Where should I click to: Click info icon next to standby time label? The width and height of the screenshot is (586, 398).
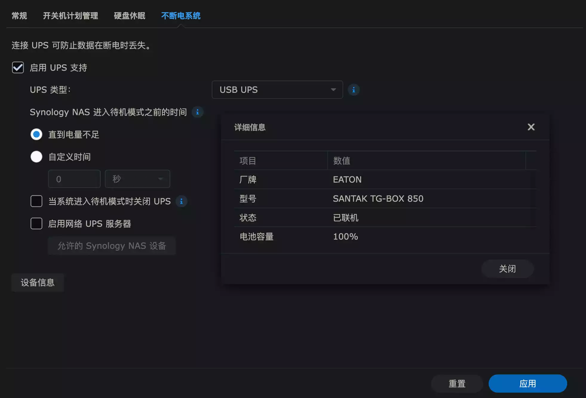point(197,112)
